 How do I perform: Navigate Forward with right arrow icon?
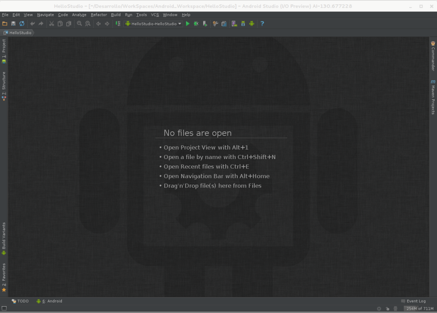(107, 24)
